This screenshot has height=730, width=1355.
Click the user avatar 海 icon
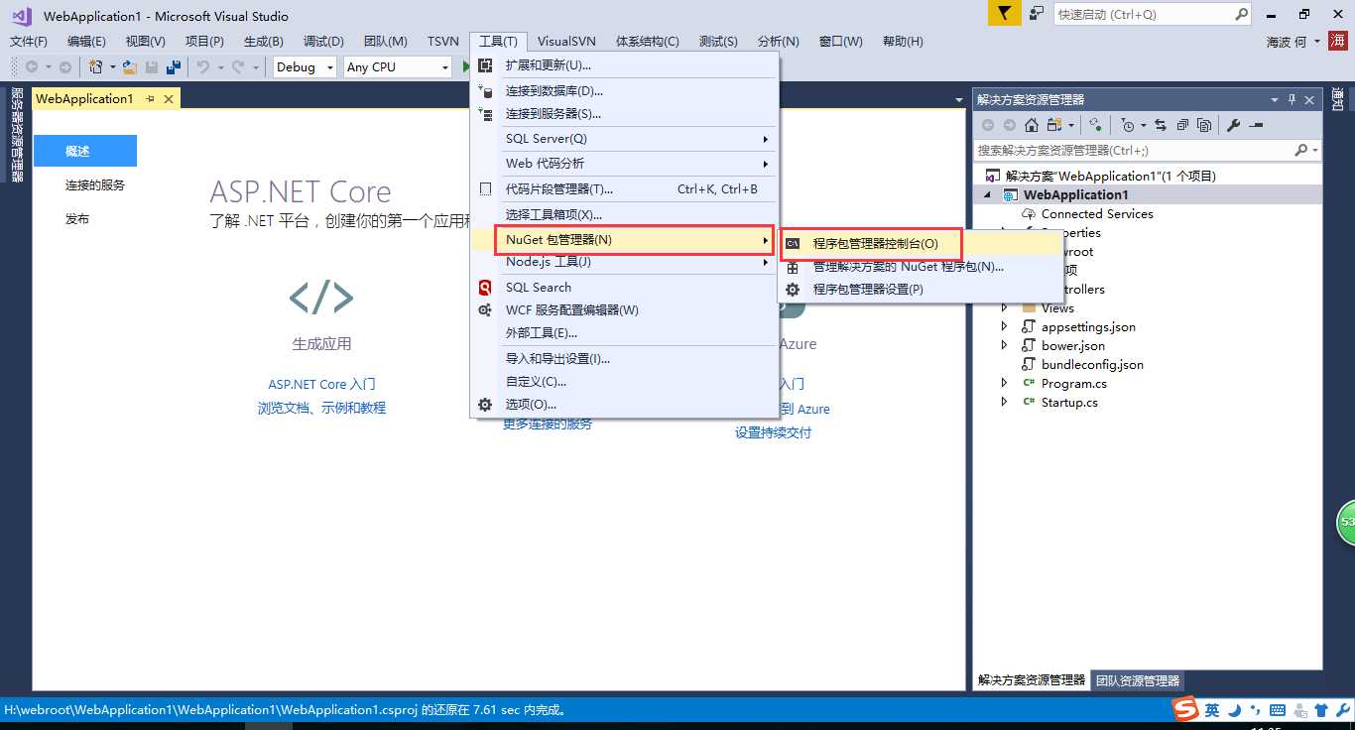click(x=1340, y=42)
